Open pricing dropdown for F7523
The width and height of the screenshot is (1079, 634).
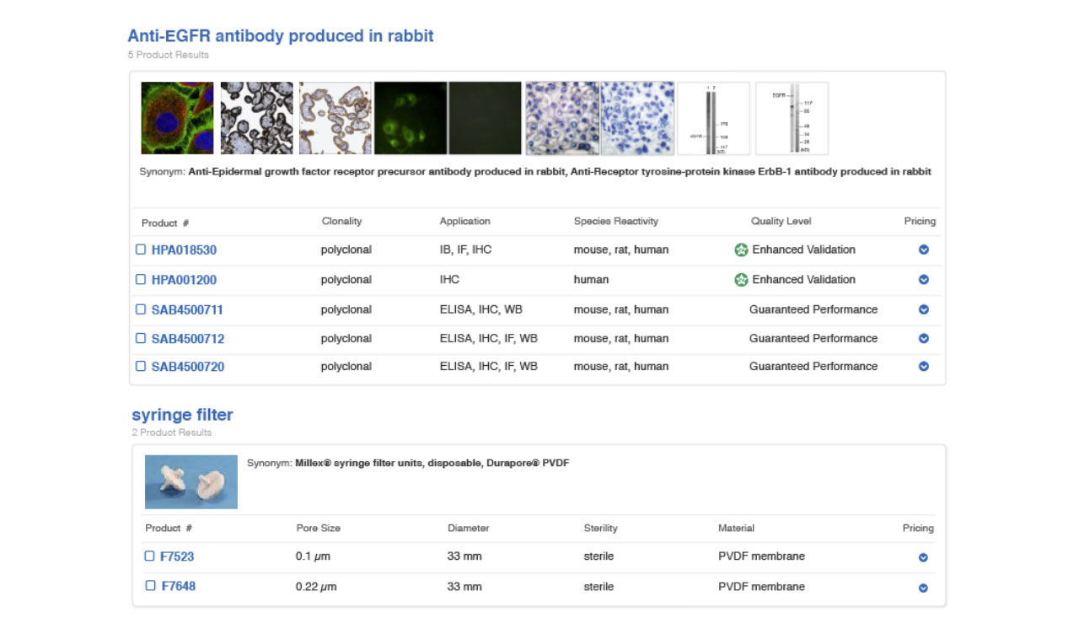(923, 557)
